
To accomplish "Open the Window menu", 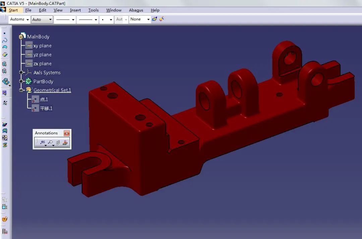I will tap(114, 10).
